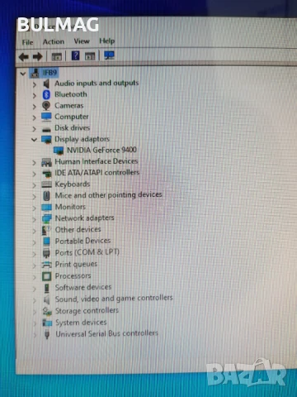297x397 pixels.
Task: Expand the Cameras category arrow
Action: coord(35,107)
